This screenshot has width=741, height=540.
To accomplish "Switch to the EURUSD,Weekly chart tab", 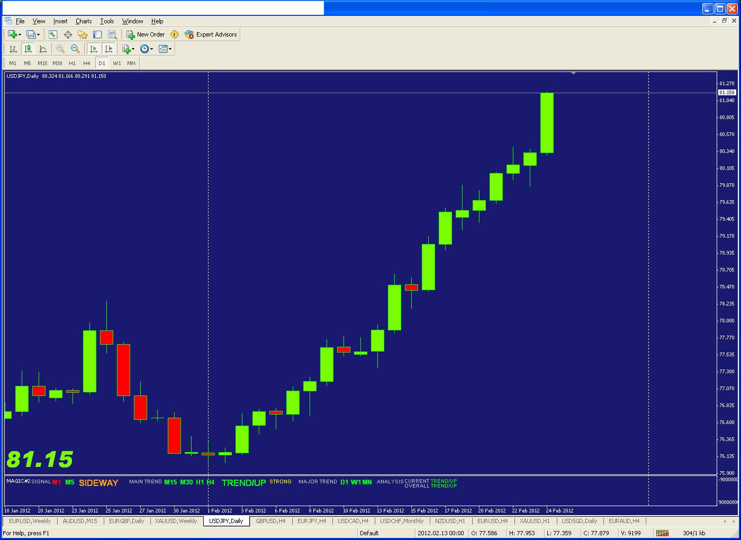I will (29, 521).
